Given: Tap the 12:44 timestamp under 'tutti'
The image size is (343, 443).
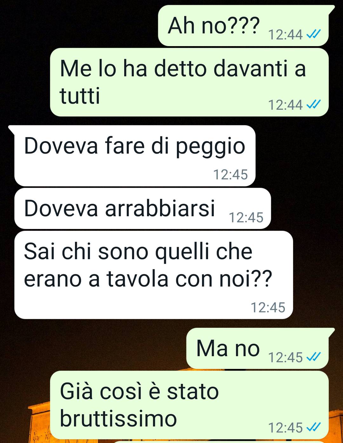Looking at the screenshot, I should tap(285, 105).
